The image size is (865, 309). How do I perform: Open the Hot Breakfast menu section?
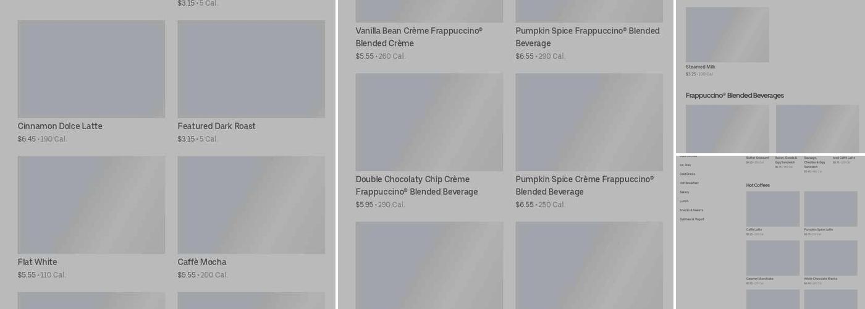tap(689, 183)
